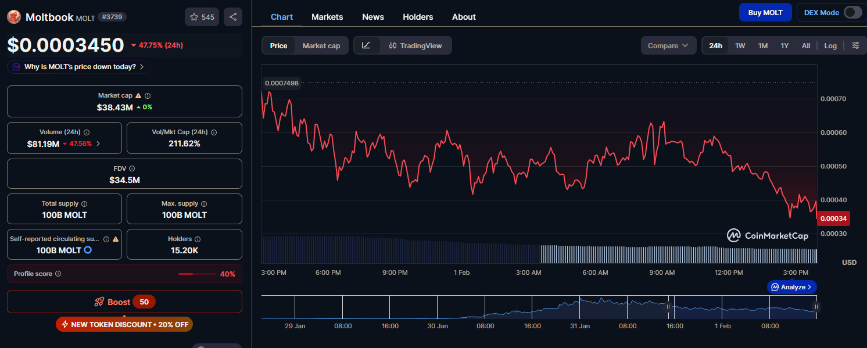Expand Volume (24h) details chevron
867x348 pixels.
98,143
